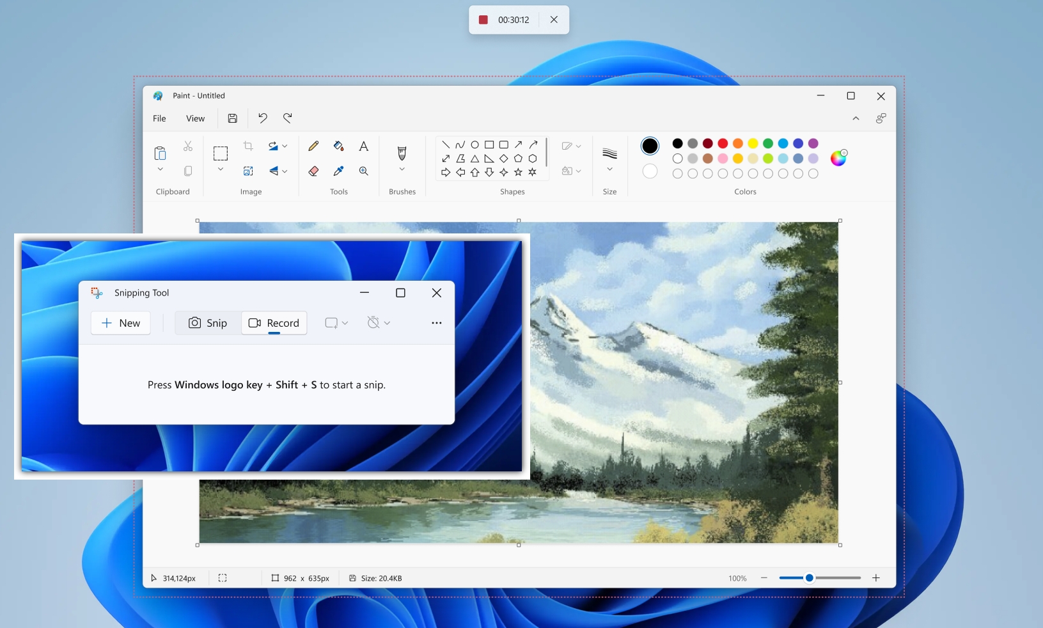The width and height of the screenshot is (1043, 628).
Task: Collapse the Paint ribbon chevron
Action: click(856, 118)
